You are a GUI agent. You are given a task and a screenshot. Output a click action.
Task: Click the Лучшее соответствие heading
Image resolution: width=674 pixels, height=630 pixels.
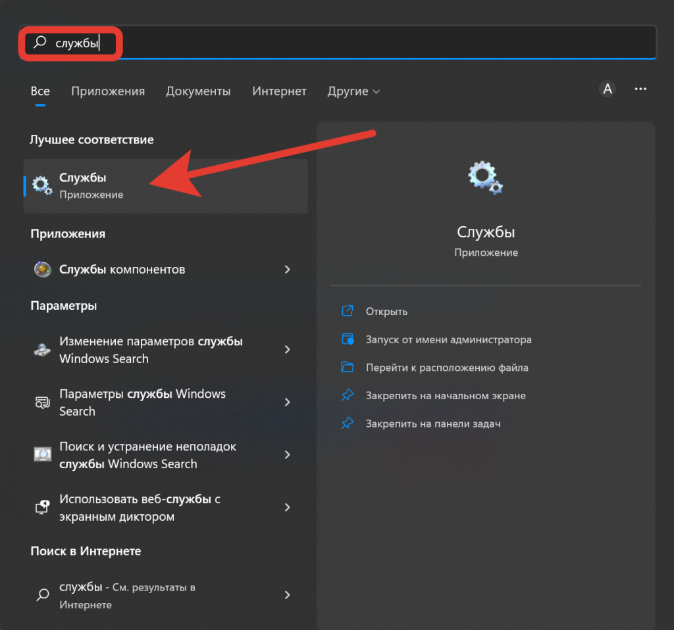click(x=91, y=139)
